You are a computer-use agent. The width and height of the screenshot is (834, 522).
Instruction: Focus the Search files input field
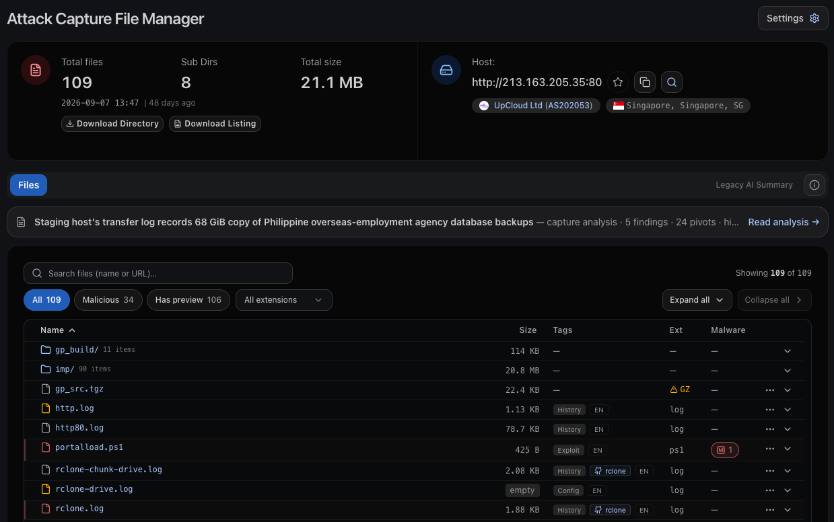[x=158, y=273]
